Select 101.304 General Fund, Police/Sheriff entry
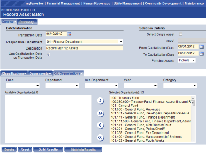This screenshot has height=153, width=206. pos(137,129)
